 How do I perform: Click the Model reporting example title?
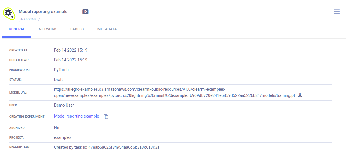coord(43,12)
